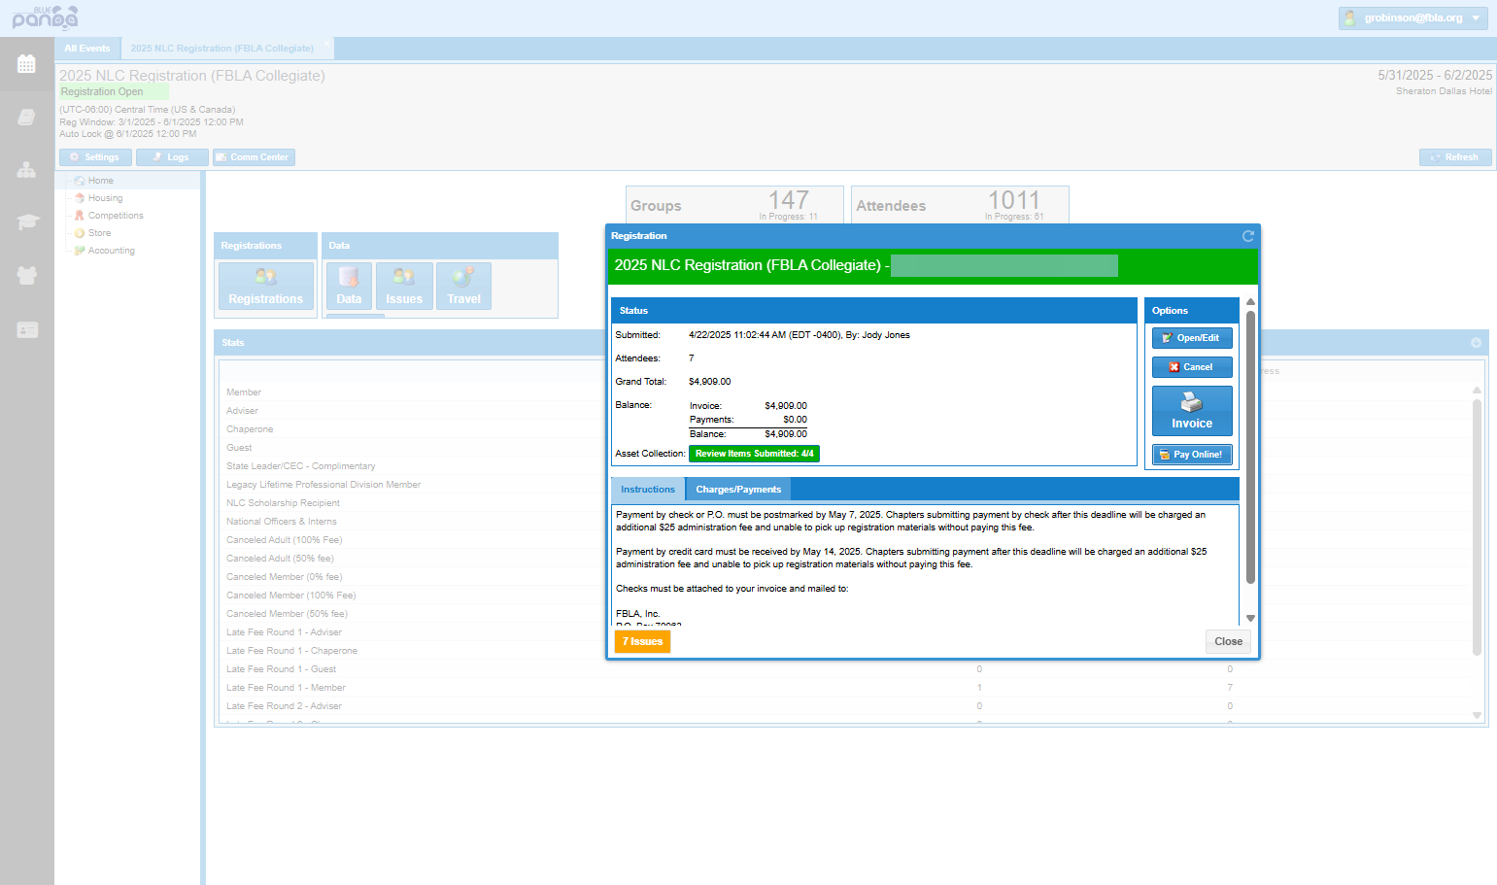Viewport: 1497px width, 885px height.
Task: Close the Registration dialog
Action: [1228, 641]
